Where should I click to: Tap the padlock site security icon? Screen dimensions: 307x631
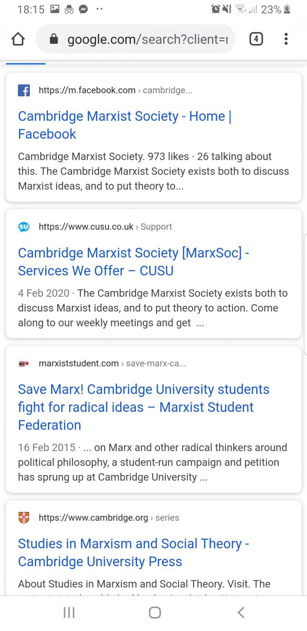54,39
